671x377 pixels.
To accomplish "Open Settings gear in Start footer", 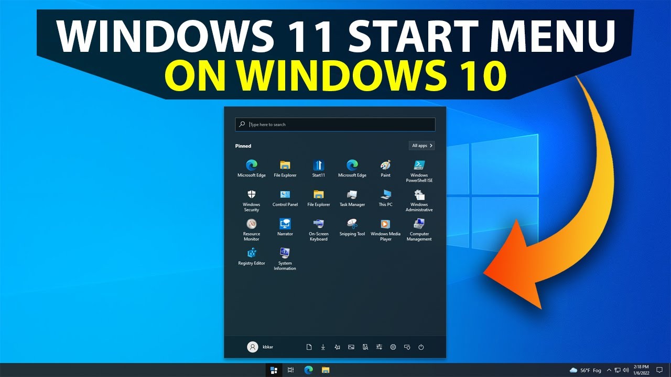I will (393, 347).
